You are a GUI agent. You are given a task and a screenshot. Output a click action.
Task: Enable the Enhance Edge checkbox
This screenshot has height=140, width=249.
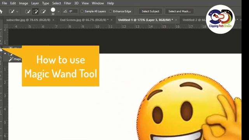(x=110, y=11)
